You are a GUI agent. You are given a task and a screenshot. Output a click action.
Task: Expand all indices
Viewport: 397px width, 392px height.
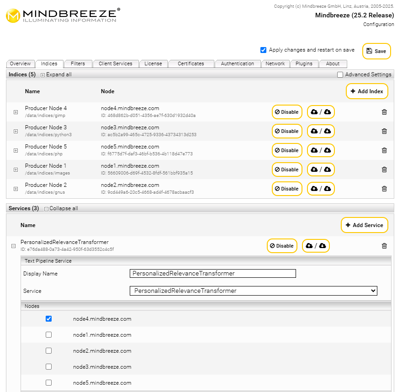(56, 75)
